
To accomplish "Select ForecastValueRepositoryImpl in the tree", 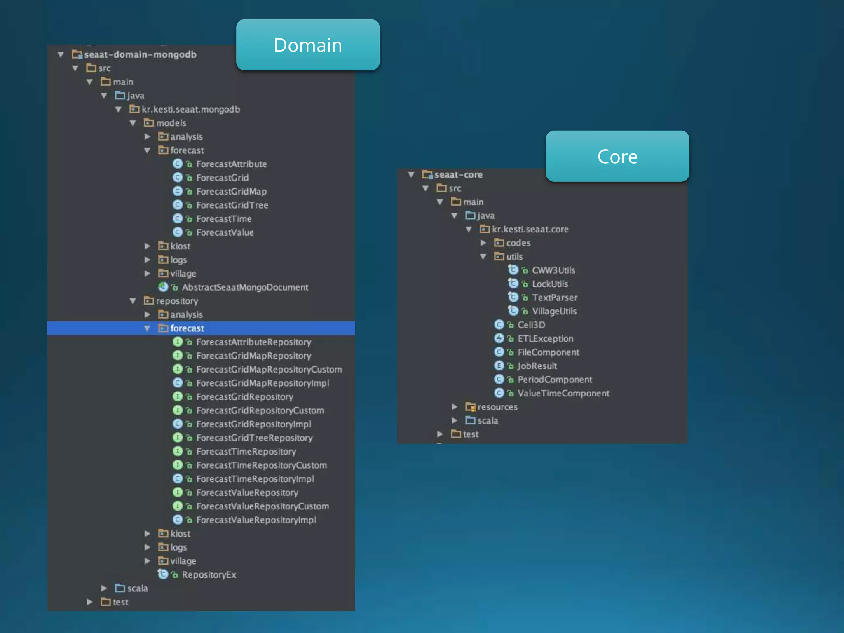I will coord(256,520).
